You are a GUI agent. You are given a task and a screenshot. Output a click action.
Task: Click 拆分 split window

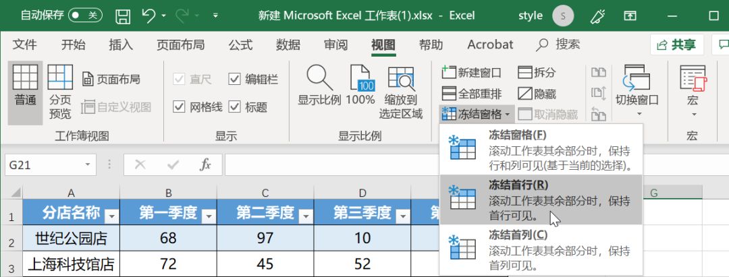point(537,72)
